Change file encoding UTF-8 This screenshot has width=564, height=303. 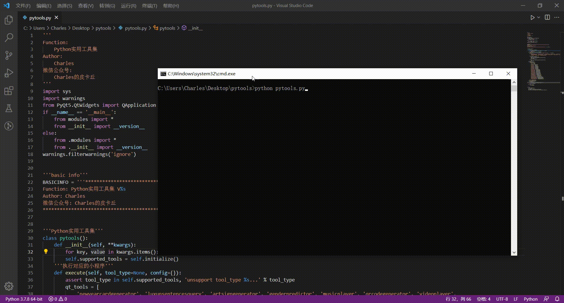[502, 299]
